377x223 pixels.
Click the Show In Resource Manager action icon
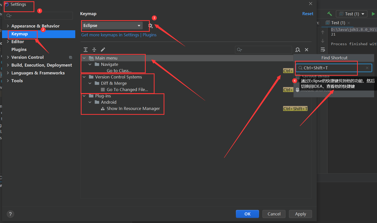103,109
